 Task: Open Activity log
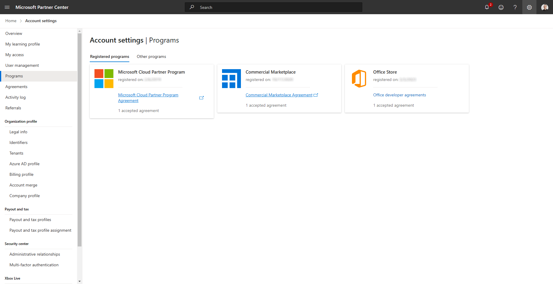[39, 97]
